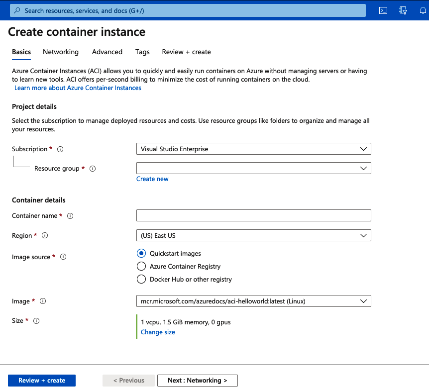429x391 pixels.
Task: Switch to the Advanced tab
Action: coord(107,52)
